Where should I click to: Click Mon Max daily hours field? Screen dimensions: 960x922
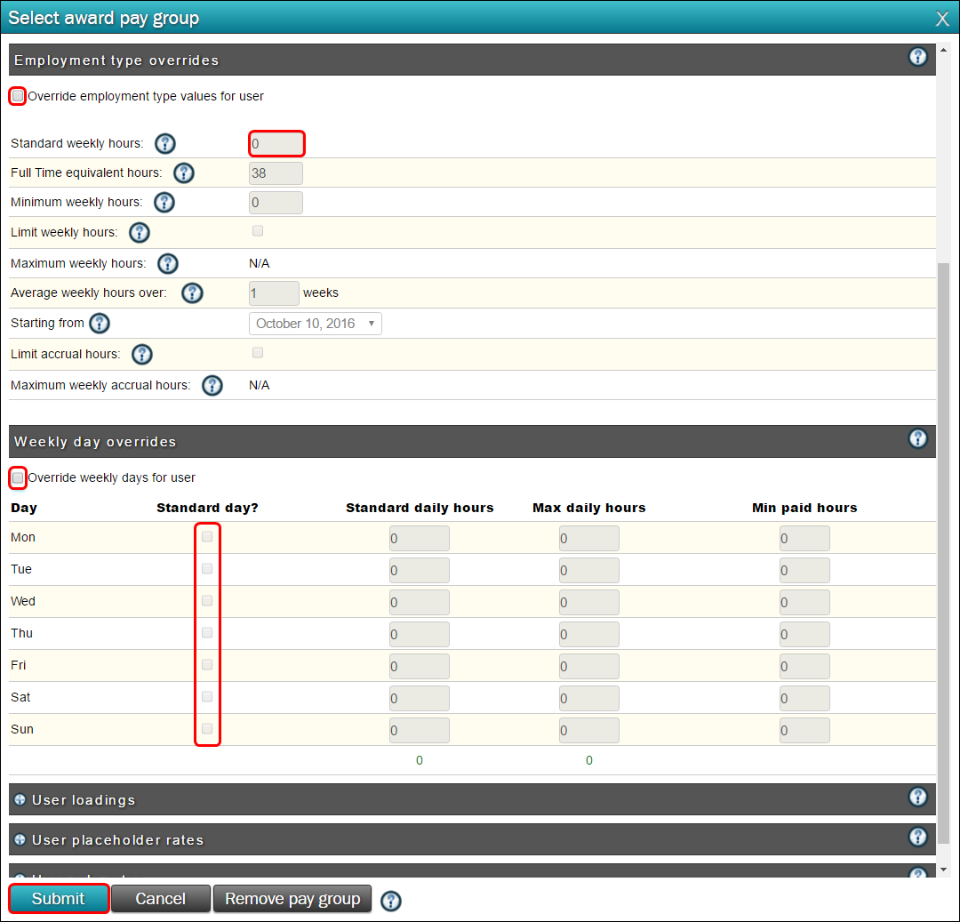[589, 539]
